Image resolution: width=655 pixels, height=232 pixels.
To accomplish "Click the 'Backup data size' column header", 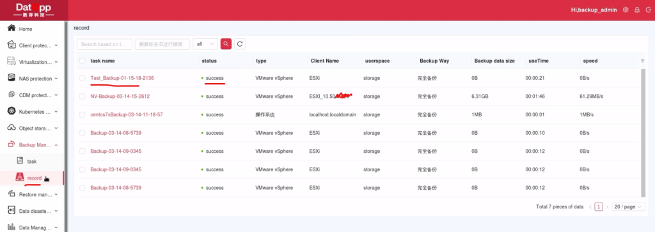I will point(494,61).
